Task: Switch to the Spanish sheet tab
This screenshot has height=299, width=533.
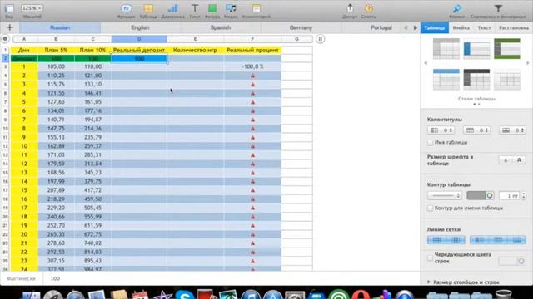Action: 220,27
